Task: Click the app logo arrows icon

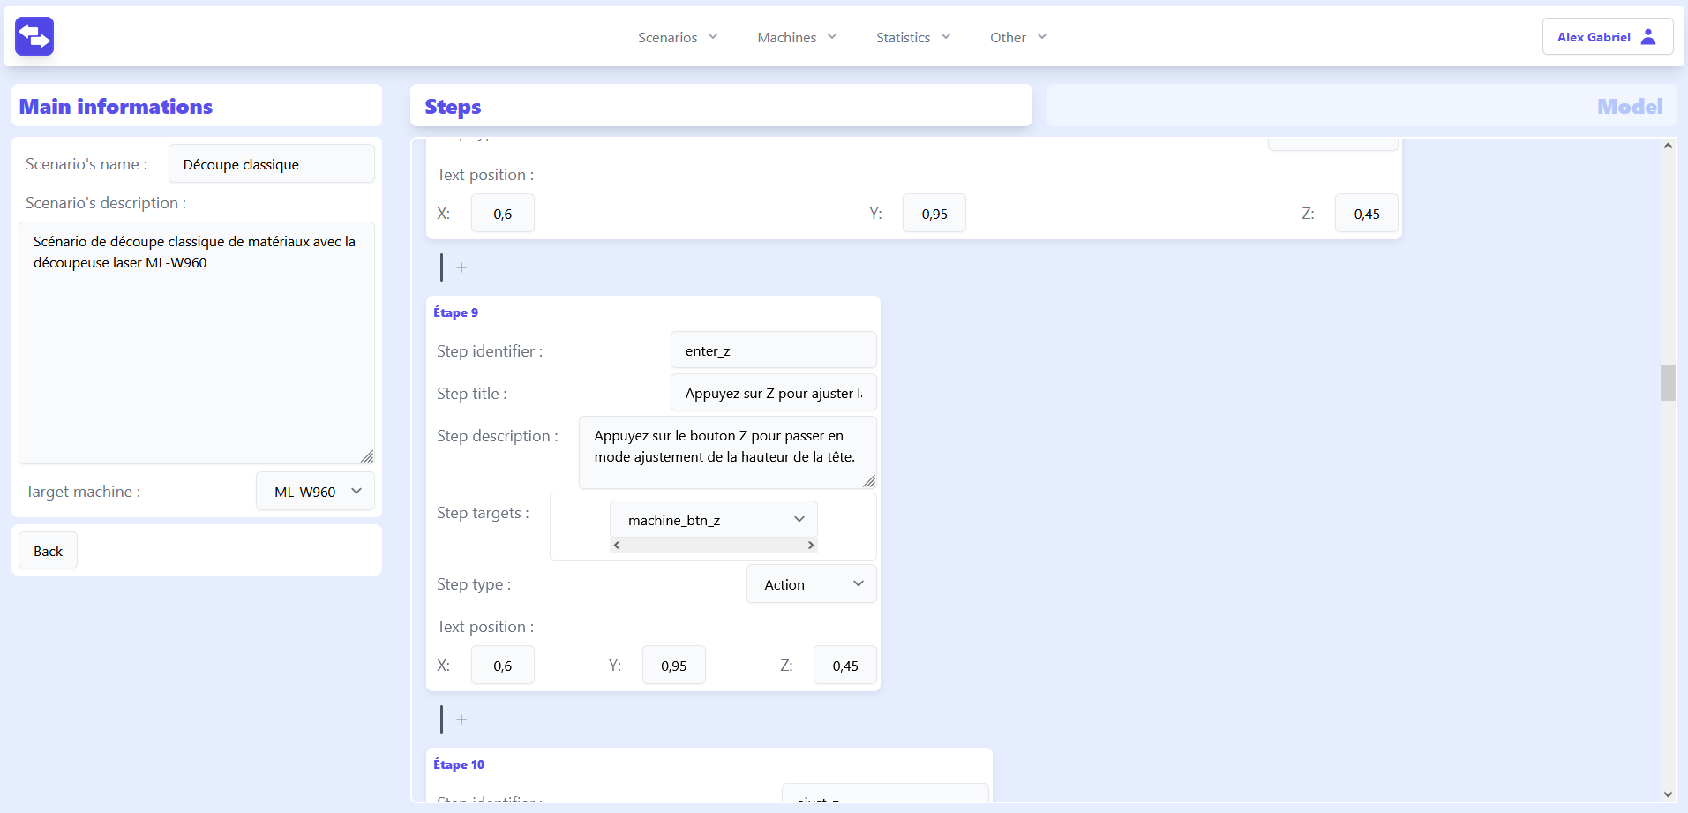Action: pos(34,36)
